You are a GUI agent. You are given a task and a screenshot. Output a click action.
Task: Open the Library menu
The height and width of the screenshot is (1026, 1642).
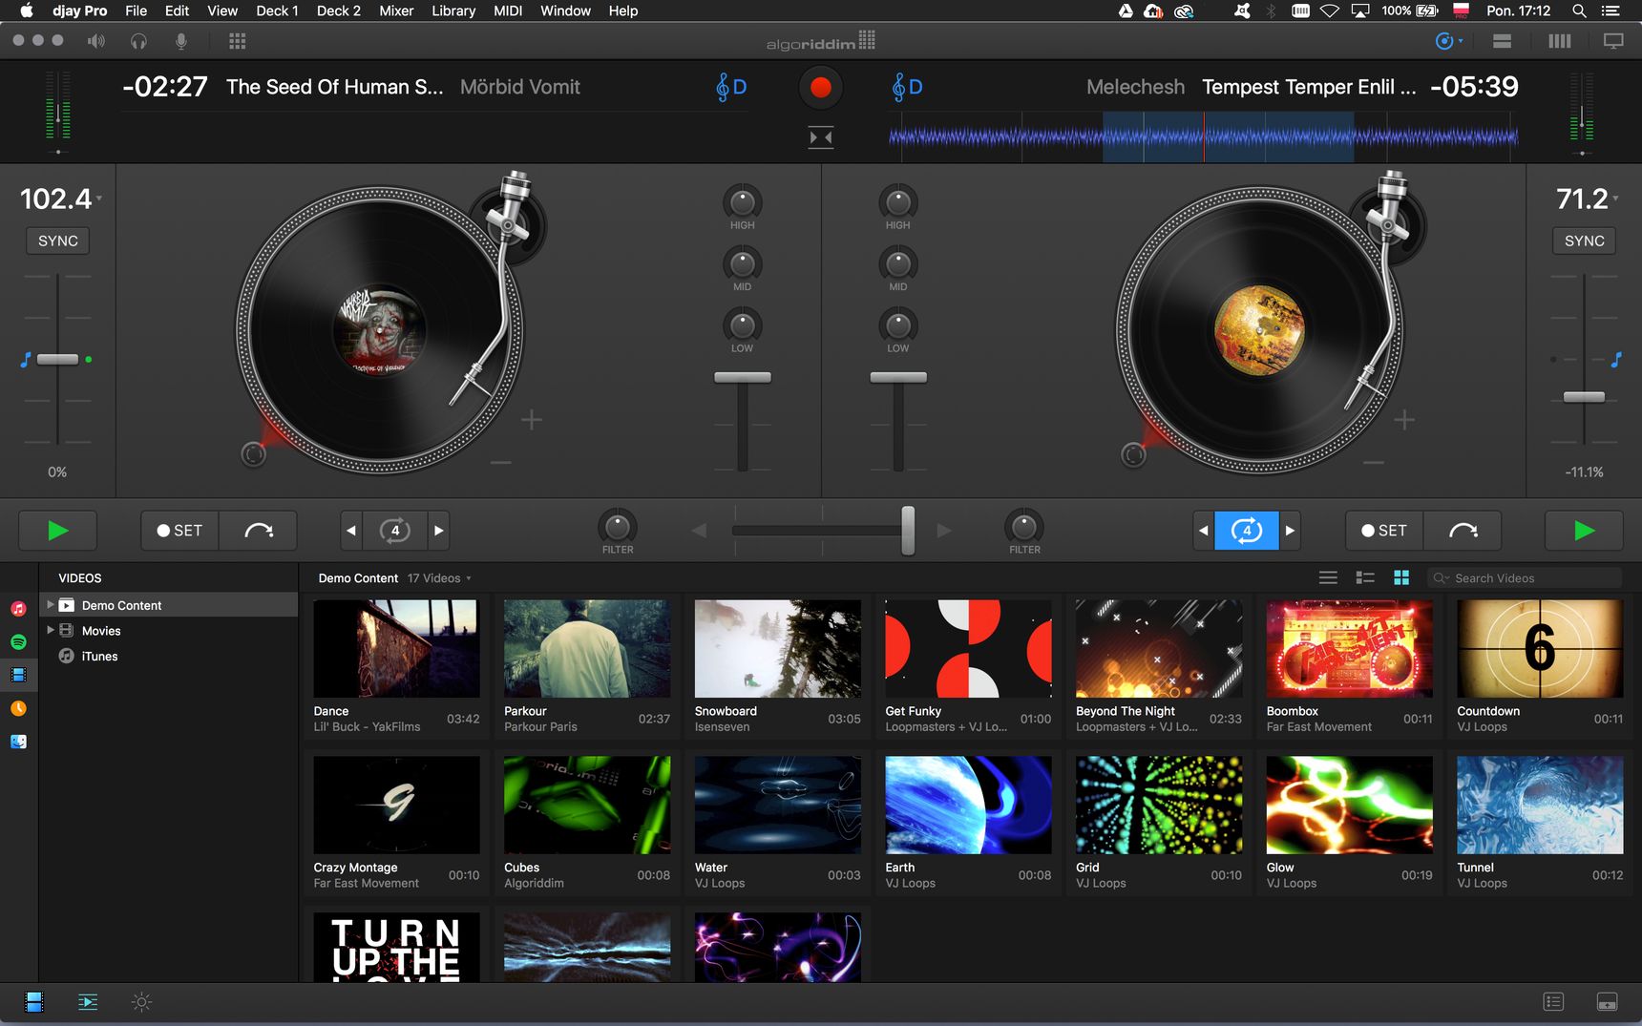453,10
